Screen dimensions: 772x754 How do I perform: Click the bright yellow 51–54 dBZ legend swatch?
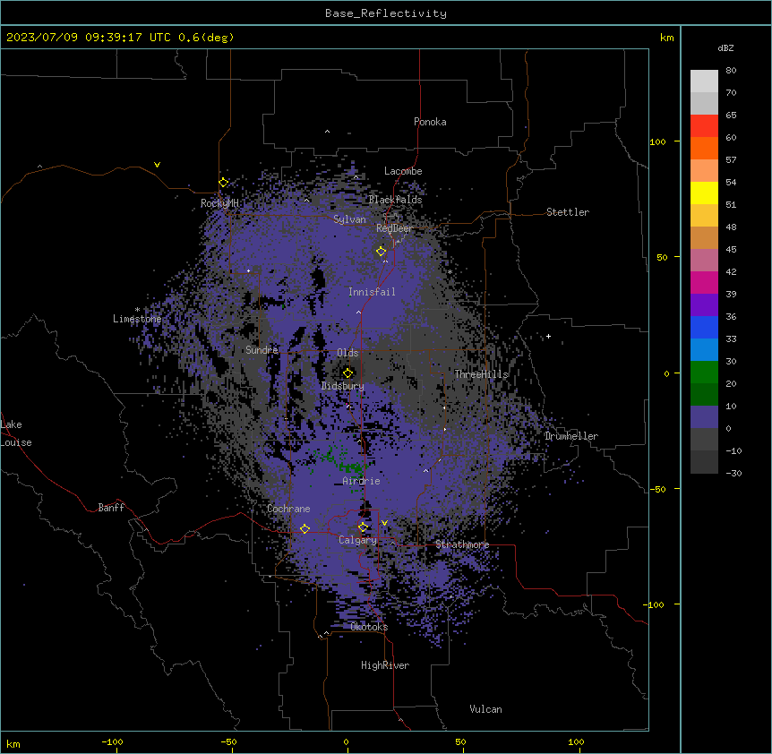(x=704, y=193)
